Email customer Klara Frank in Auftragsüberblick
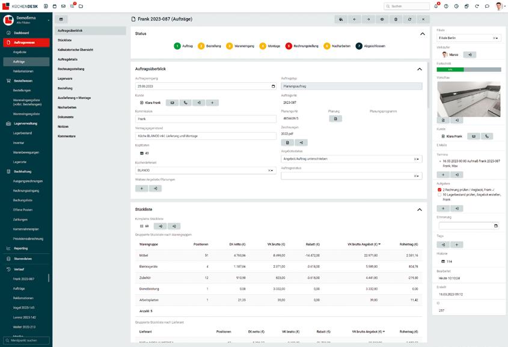 (x=173, y=103)
